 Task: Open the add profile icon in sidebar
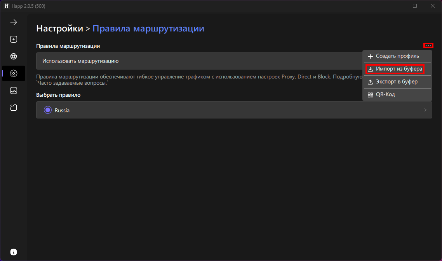[13, 39]
